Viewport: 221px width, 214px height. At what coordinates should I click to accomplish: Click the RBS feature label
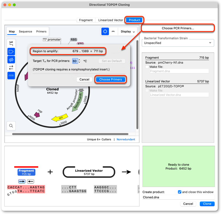[x=74, y=40]
